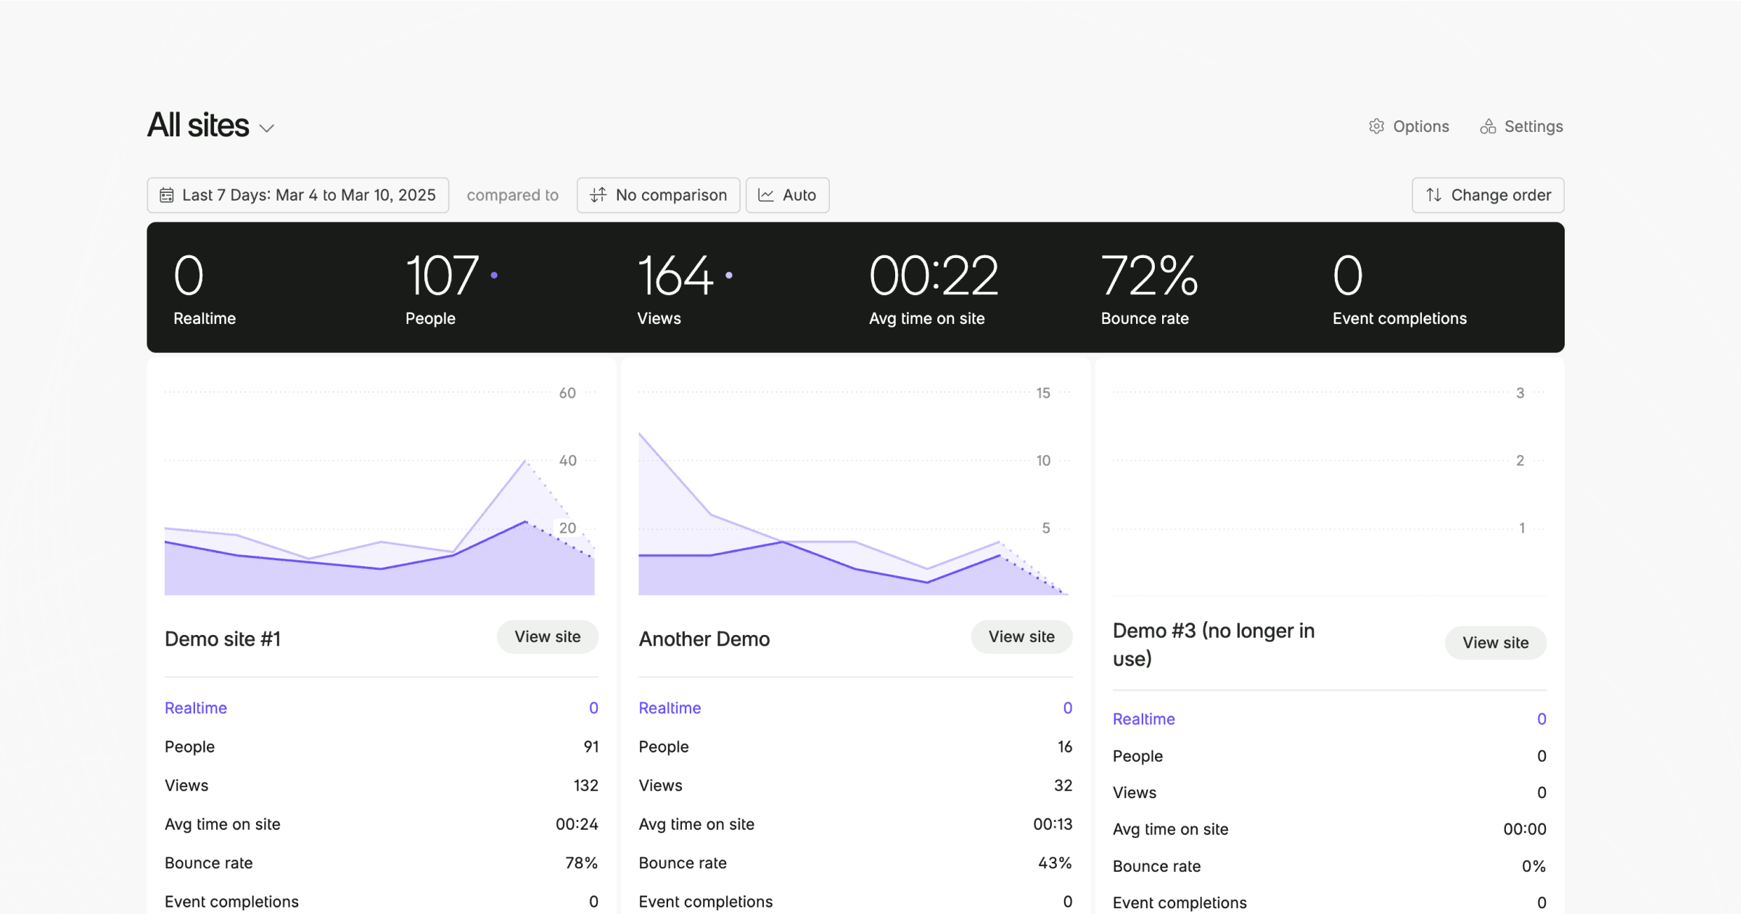Click View site for Demo site #1
Image resolution: width=1741 pixels, height=914 pixels.
(547, 636)
